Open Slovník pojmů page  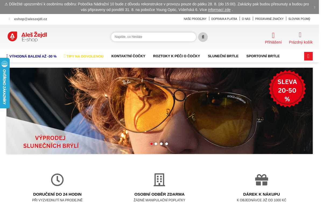pos(299,19)
